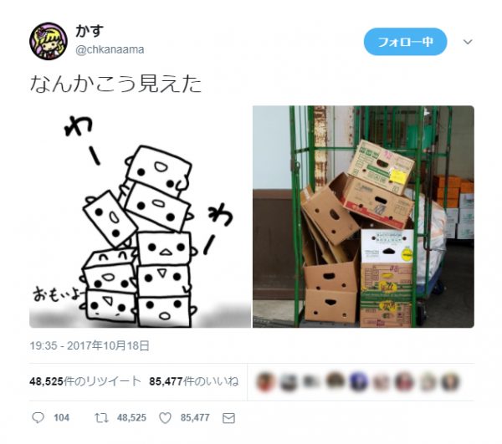502x444 pixels.
Task: Expand the tweet options chevron menu
Action: [x=468, y=42]
